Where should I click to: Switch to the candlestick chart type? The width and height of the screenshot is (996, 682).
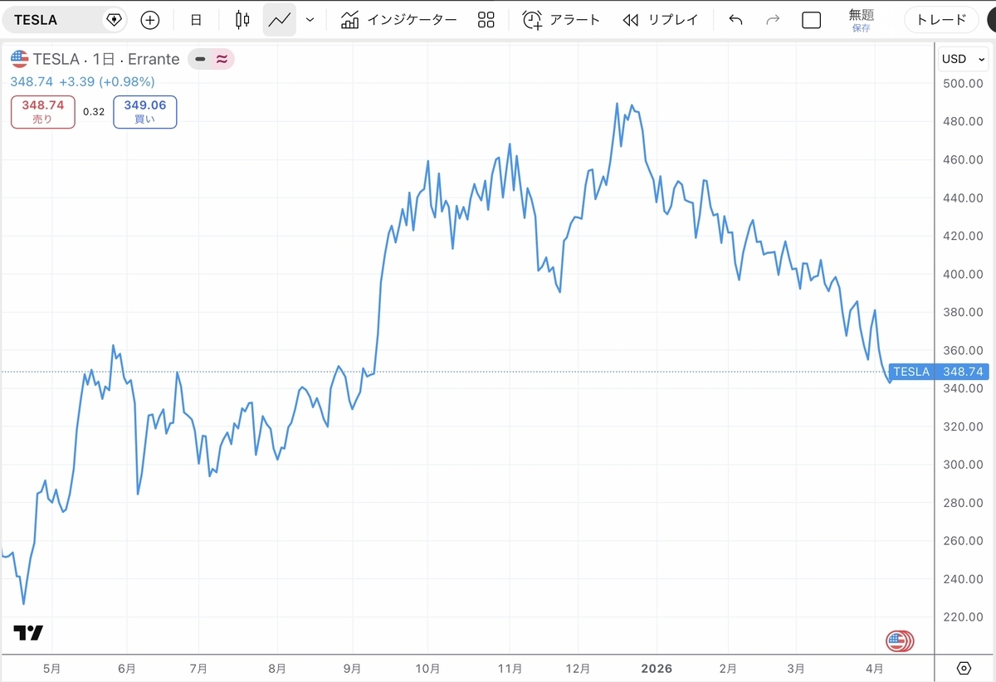pos(242,20)
